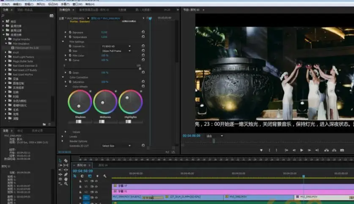Toggle the Exposure animation stopwatch

(70, 32)
